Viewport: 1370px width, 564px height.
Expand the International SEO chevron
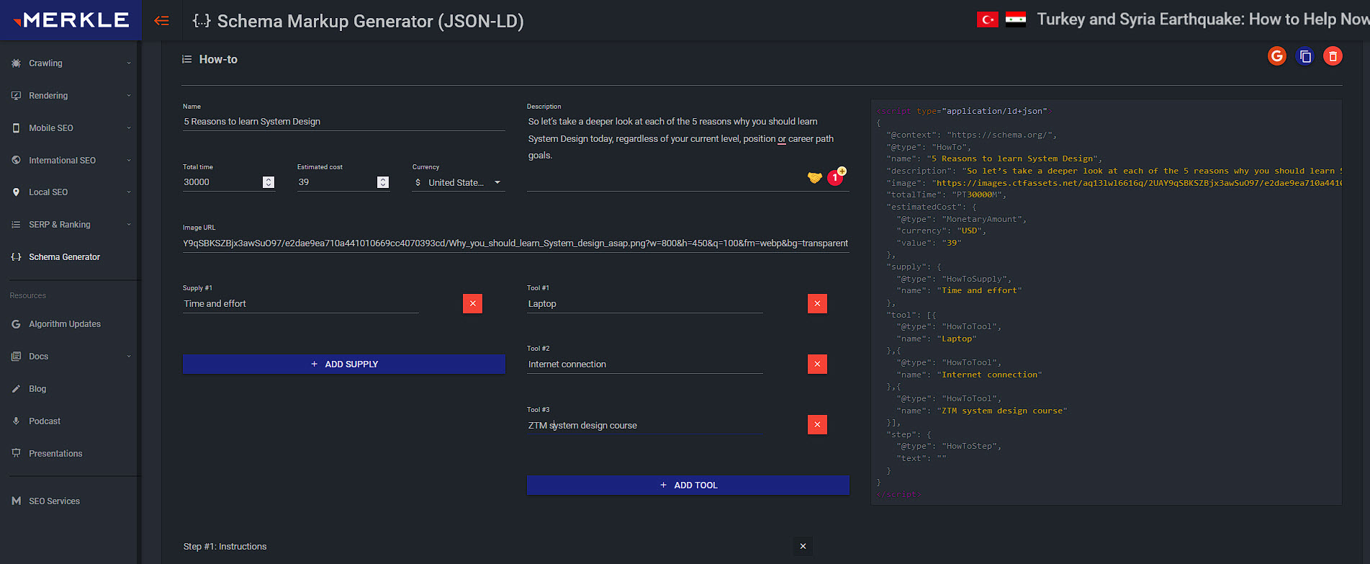(129, 160)
